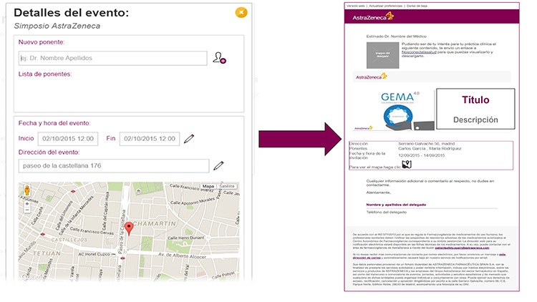Zoom out on the map
The height and width of the screenshot is (302, 537).
point(27,210)
